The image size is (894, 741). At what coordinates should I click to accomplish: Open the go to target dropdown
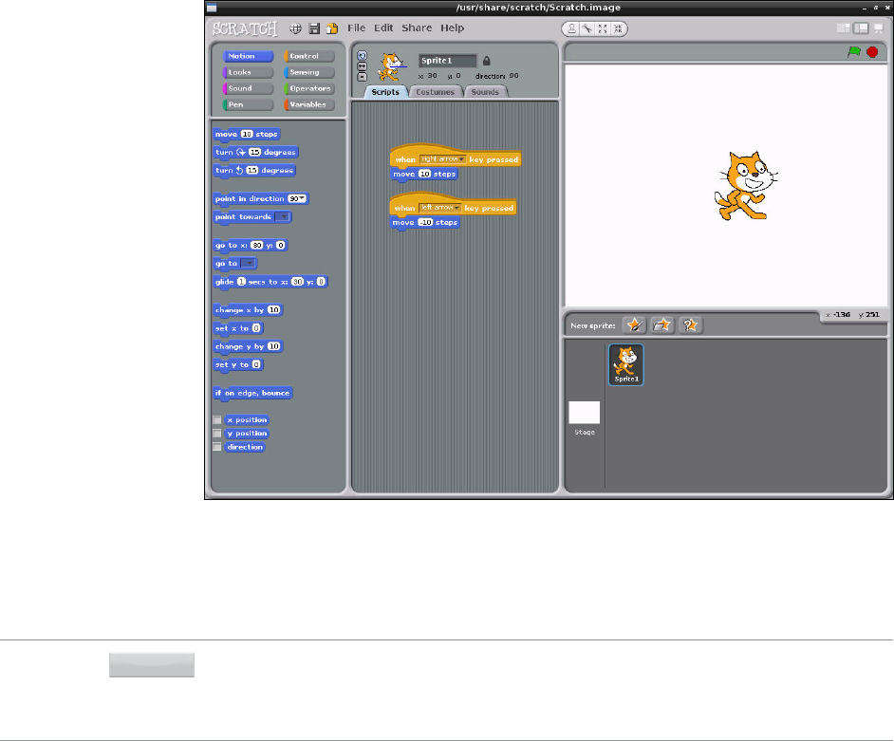[249, 264]
